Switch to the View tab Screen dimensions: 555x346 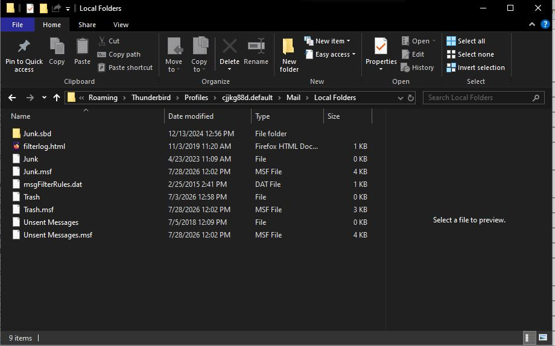[121, 25]
